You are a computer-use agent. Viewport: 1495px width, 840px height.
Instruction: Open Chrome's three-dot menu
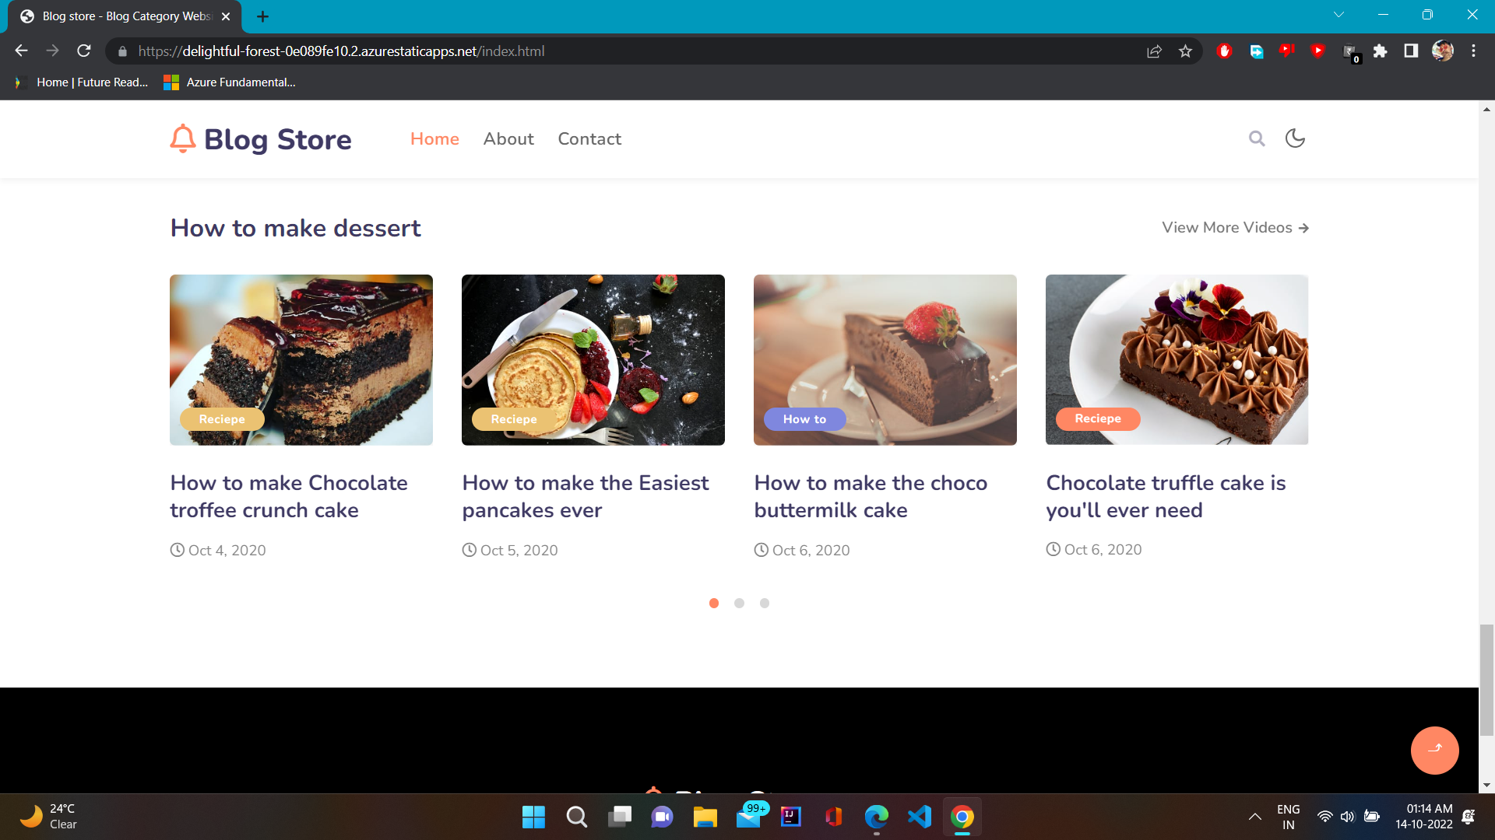tap(1473, 51)
